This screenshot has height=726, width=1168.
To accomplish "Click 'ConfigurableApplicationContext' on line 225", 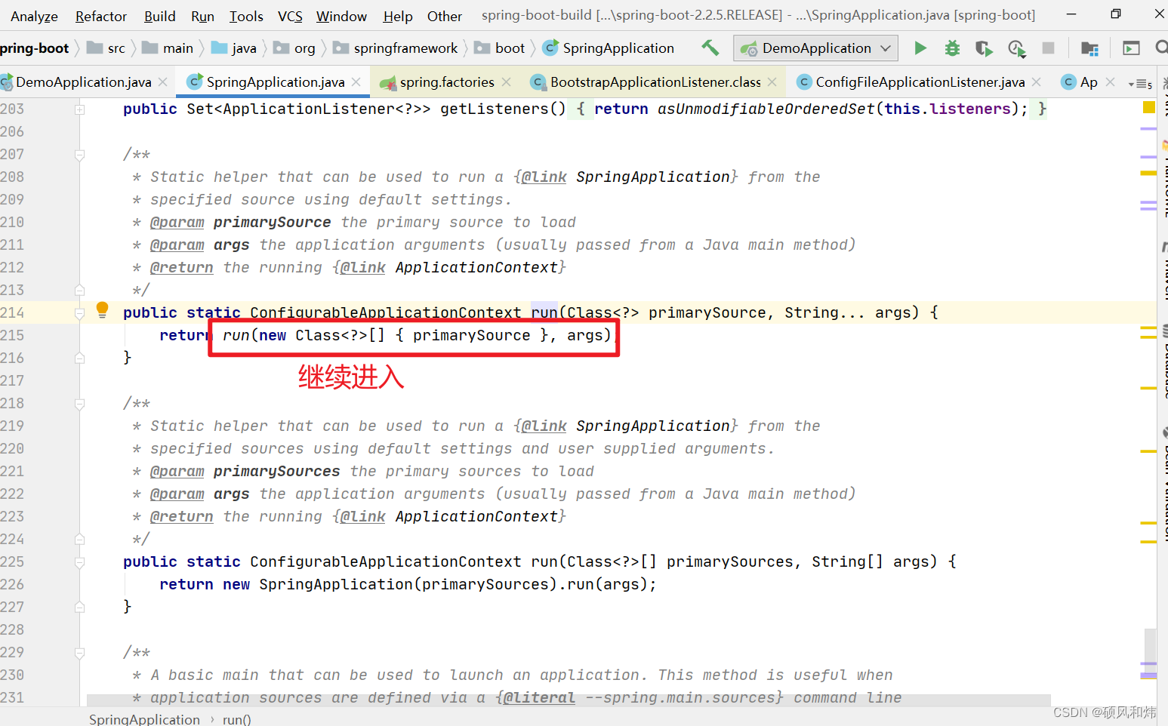I will [386, 561].
